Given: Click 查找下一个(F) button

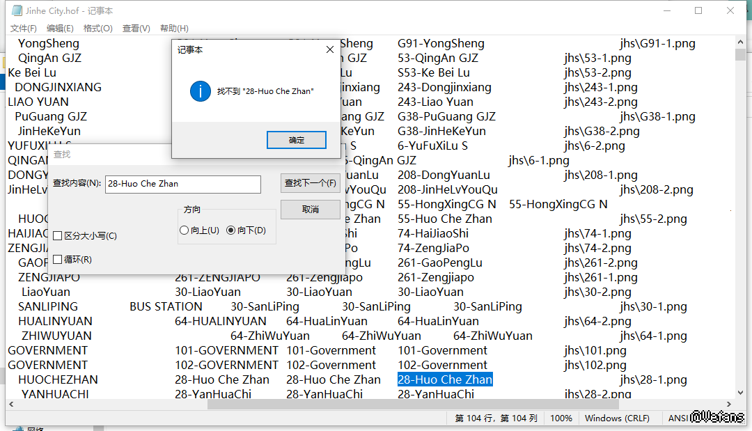Looking at the screenshot, I should click(311, 183).
